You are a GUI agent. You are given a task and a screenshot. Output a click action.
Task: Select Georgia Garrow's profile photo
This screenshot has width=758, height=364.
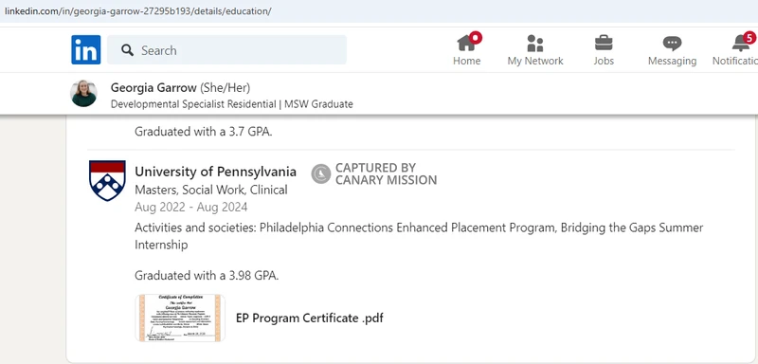(x=83, y=93)
